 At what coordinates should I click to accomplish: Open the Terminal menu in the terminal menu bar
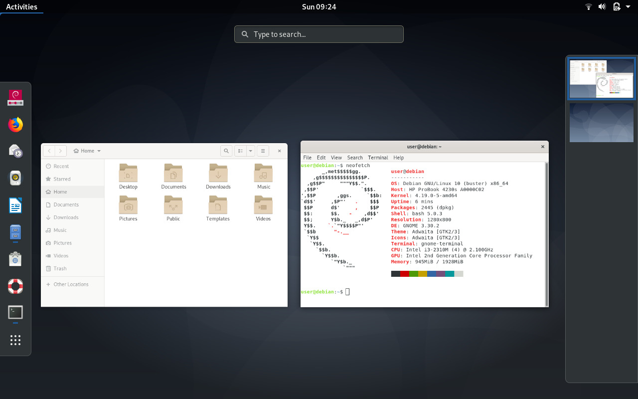point(378,158)
